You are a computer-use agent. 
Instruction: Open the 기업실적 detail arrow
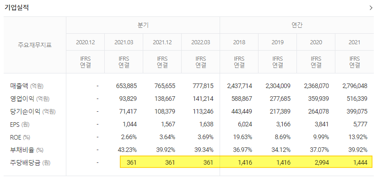(x=371, y=8)
